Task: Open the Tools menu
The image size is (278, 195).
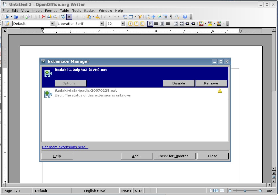Action: (x=76, y=10)
